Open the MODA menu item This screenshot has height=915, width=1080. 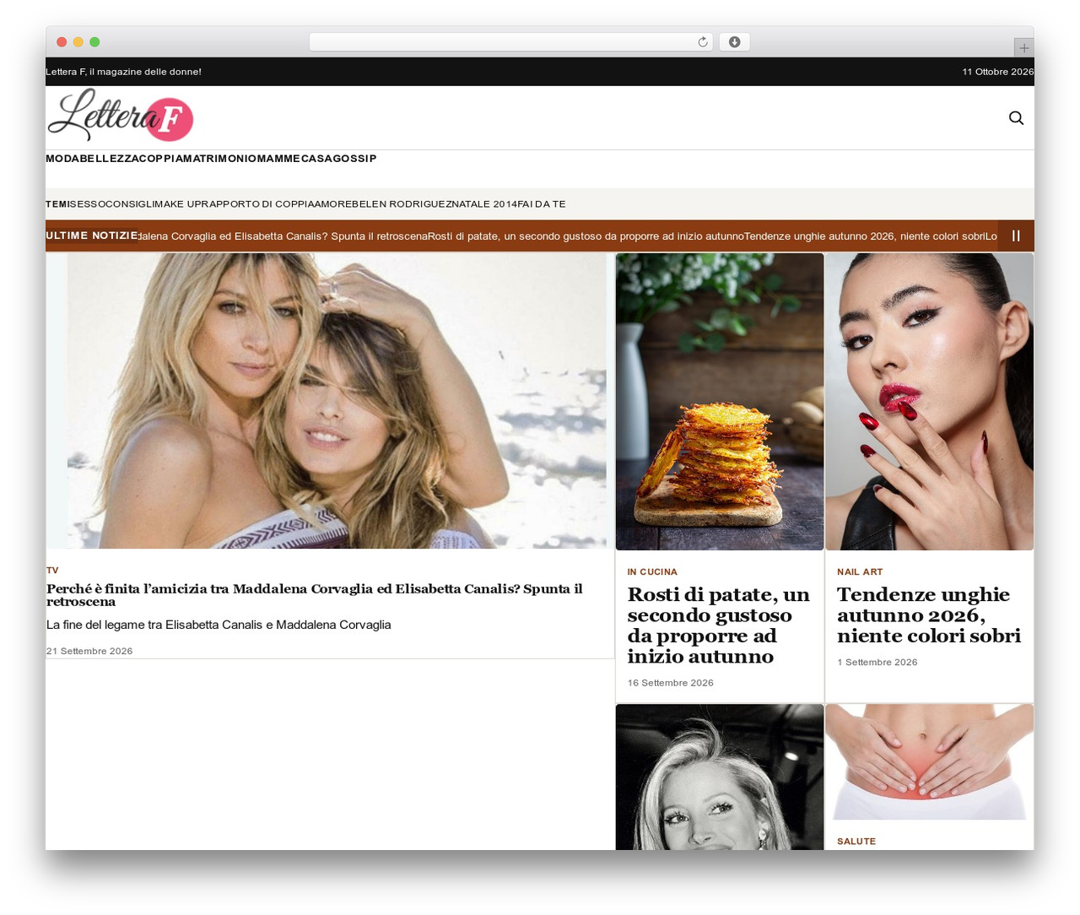62,159
